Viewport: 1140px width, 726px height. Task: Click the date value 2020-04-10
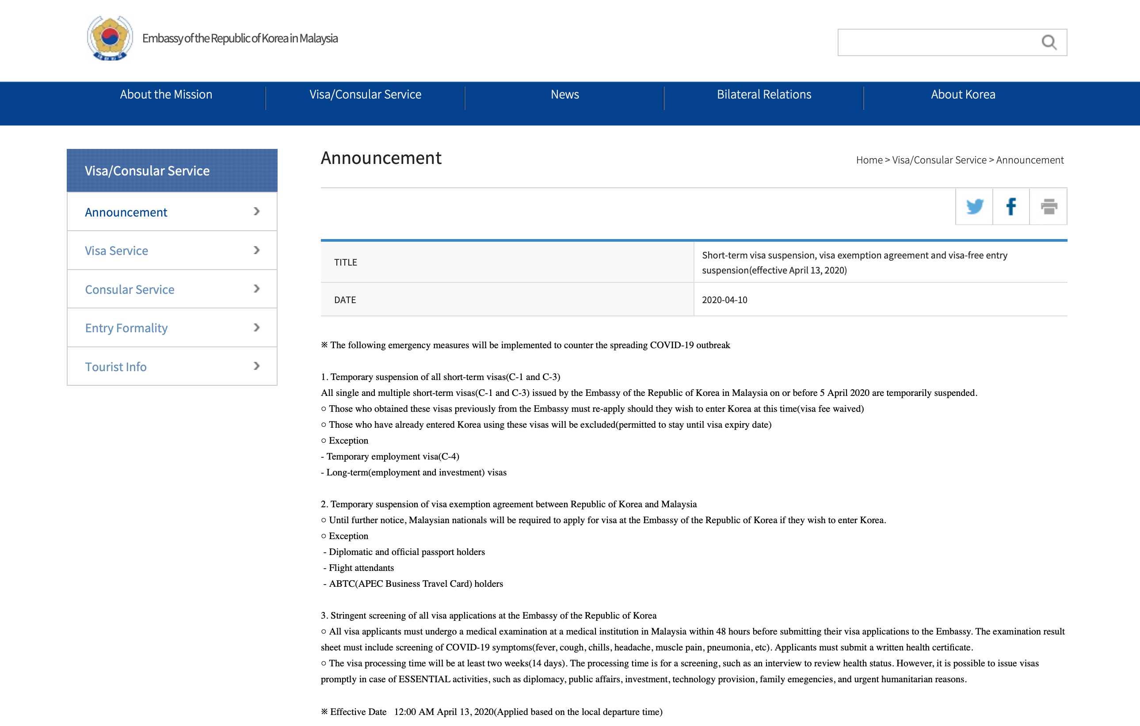coord(724,300)
